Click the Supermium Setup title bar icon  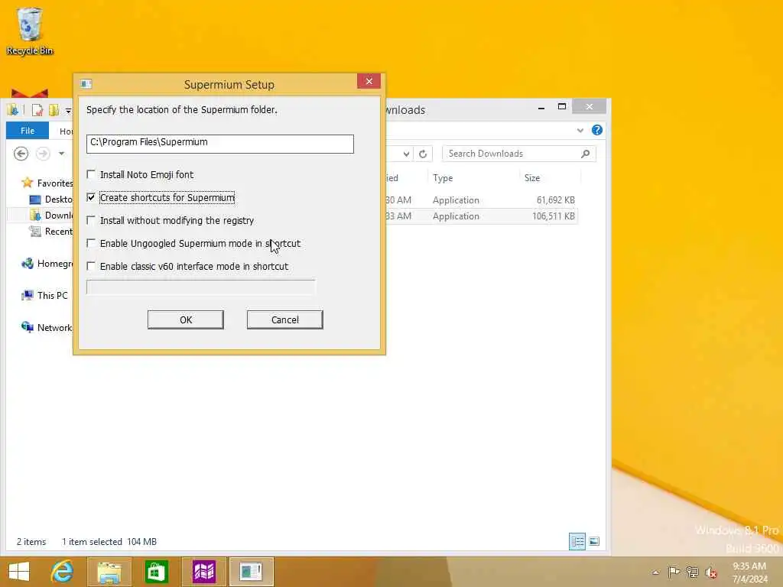coord(86,84)
